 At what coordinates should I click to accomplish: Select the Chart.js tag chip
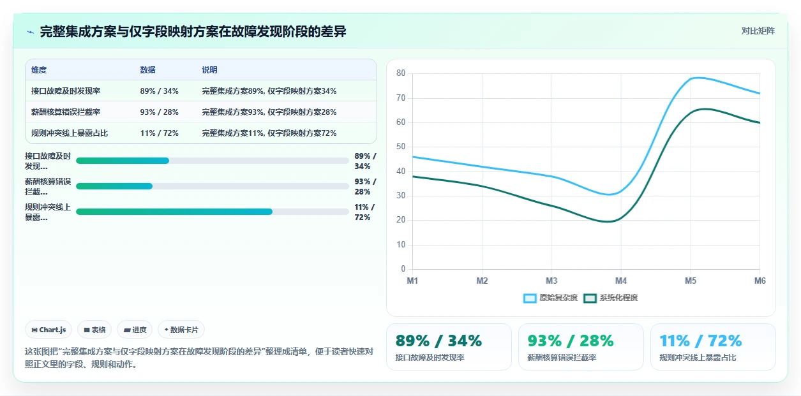pos(49,330)
